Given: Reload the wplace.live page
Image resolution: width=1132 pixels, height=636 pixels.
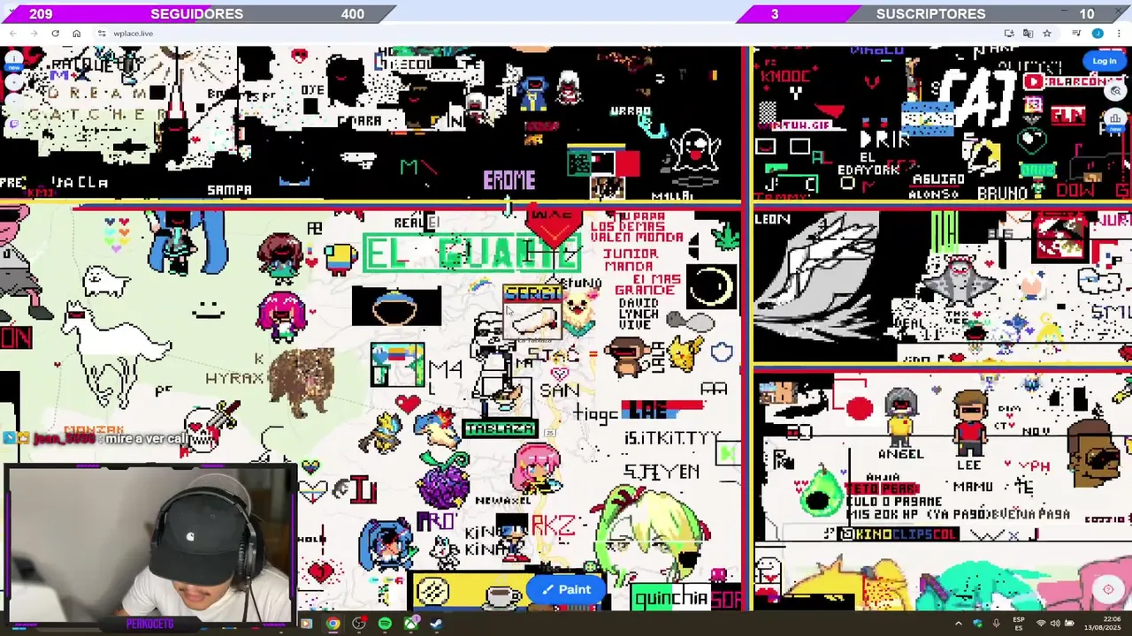Looking at the screenshot, I should tap(55, 34).
